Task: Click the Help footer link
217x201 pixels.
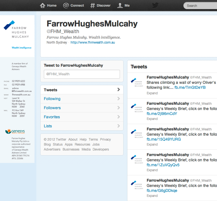Action: tap(83, 140)
